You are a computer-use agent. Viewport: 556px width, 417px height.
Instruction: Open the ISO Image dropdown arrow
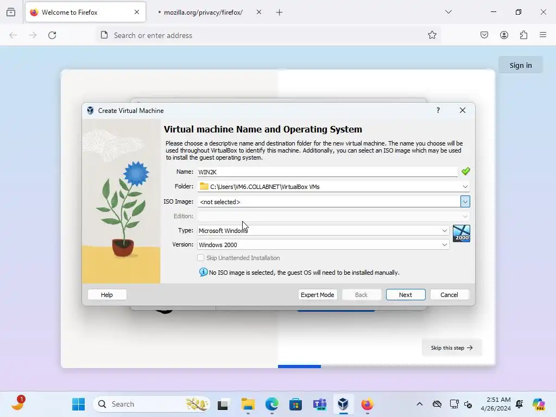point(465,202)
